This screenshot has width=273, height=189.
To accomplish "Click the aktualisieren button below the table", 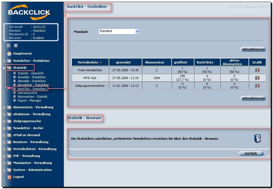I will point(253,98).
